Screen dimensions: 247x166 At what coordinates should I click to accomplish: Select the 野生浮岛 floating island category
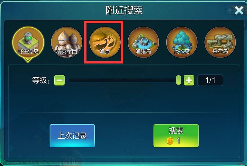click(28, 42)
